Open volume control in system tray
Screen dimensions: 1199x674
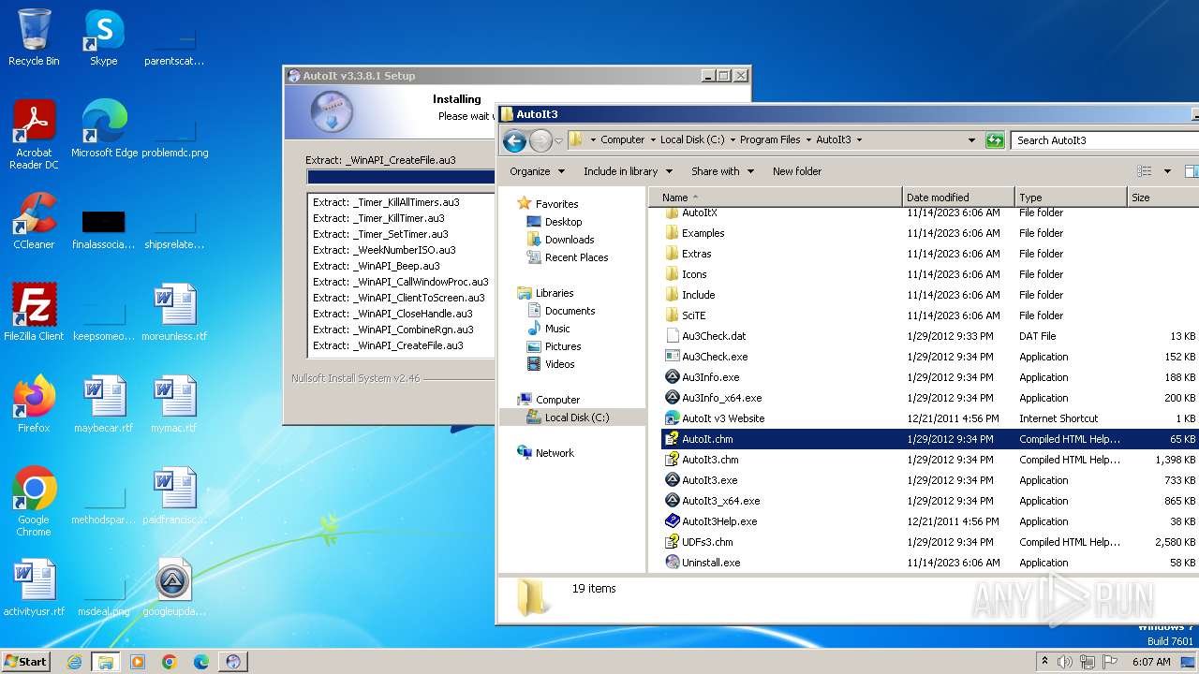click(x=1065, y=662)
